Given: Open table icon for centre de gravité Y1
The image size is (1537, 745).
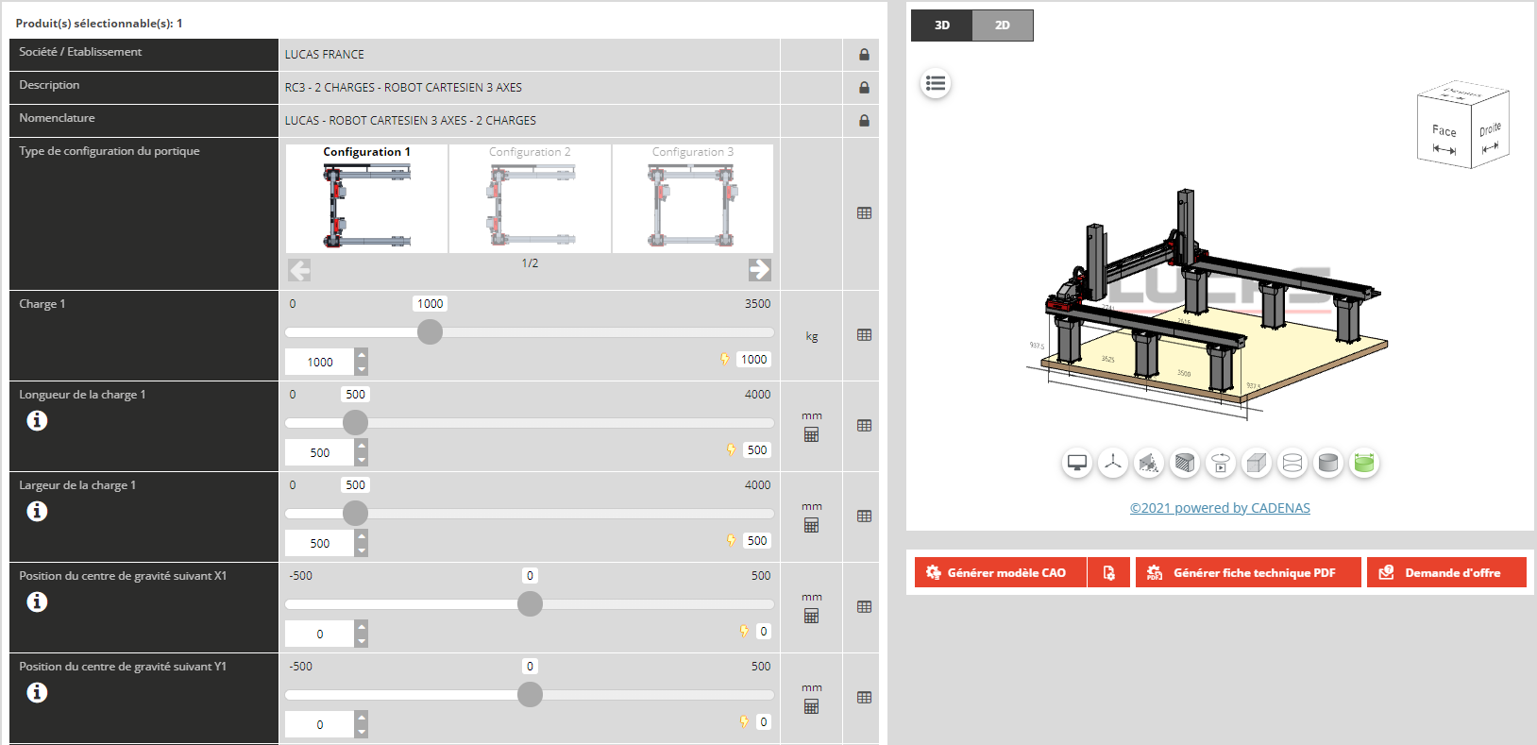Looking at the screenshot, I should pyautogui.click(x=864, y=698).
